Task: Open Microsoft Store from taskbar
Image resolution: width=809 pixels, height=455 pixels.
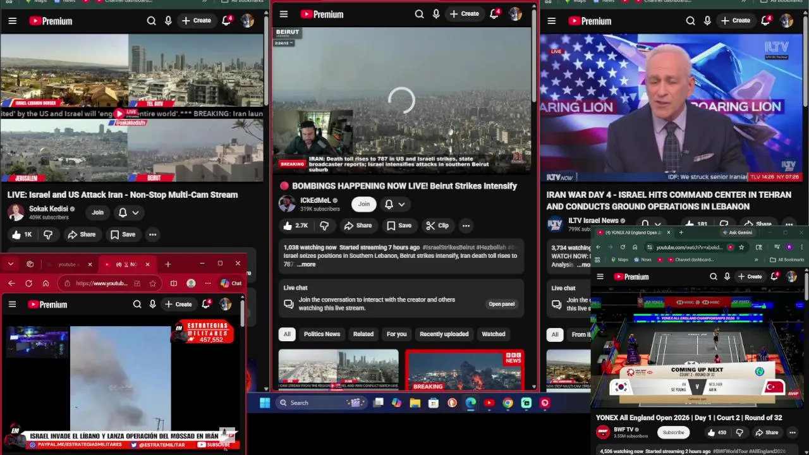Action: tap(434, 403)
